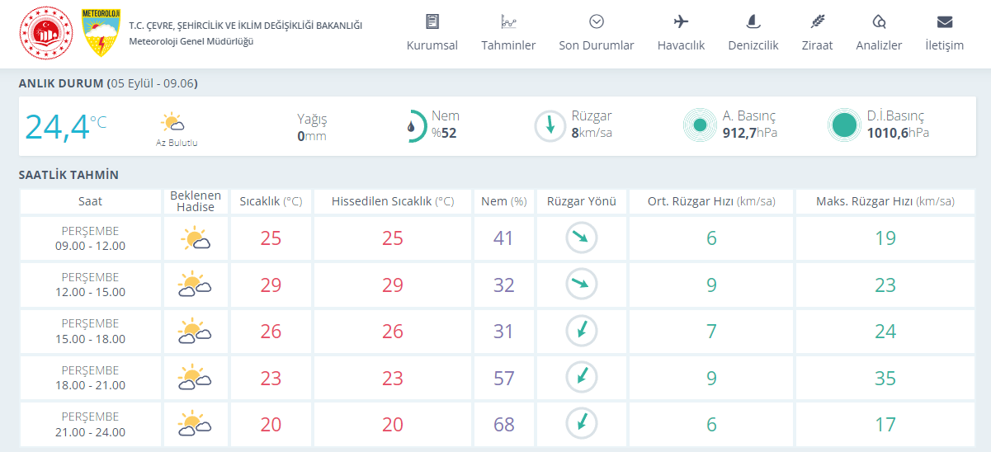Click the Hissedilen Sıcaklık column header
Image resolution: width=991 pixels, height=452 pixels.
[x=393, y=201]
